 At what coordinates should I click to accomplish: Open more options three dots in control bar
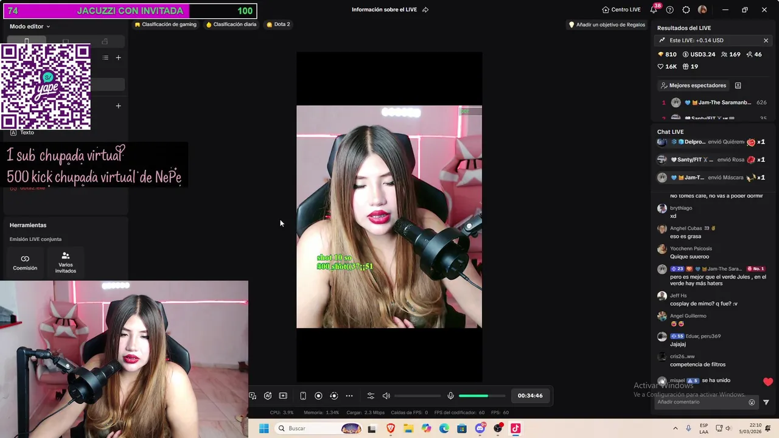(349, 396)
